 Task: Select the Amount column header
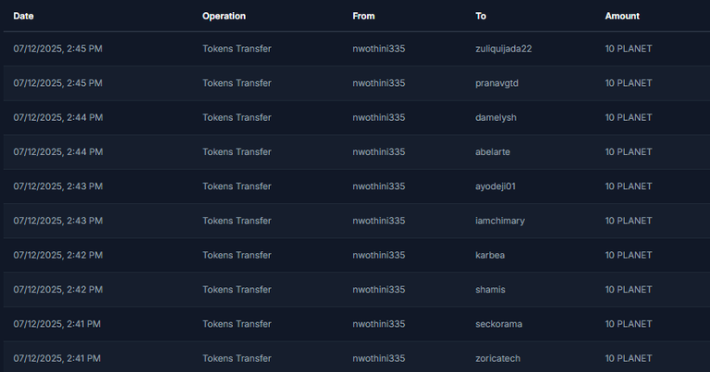click(x=622, y=16)
